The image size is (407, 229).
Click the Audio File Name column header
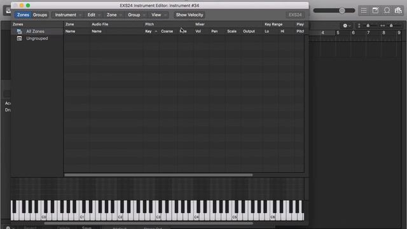click(x=97, y=31)
